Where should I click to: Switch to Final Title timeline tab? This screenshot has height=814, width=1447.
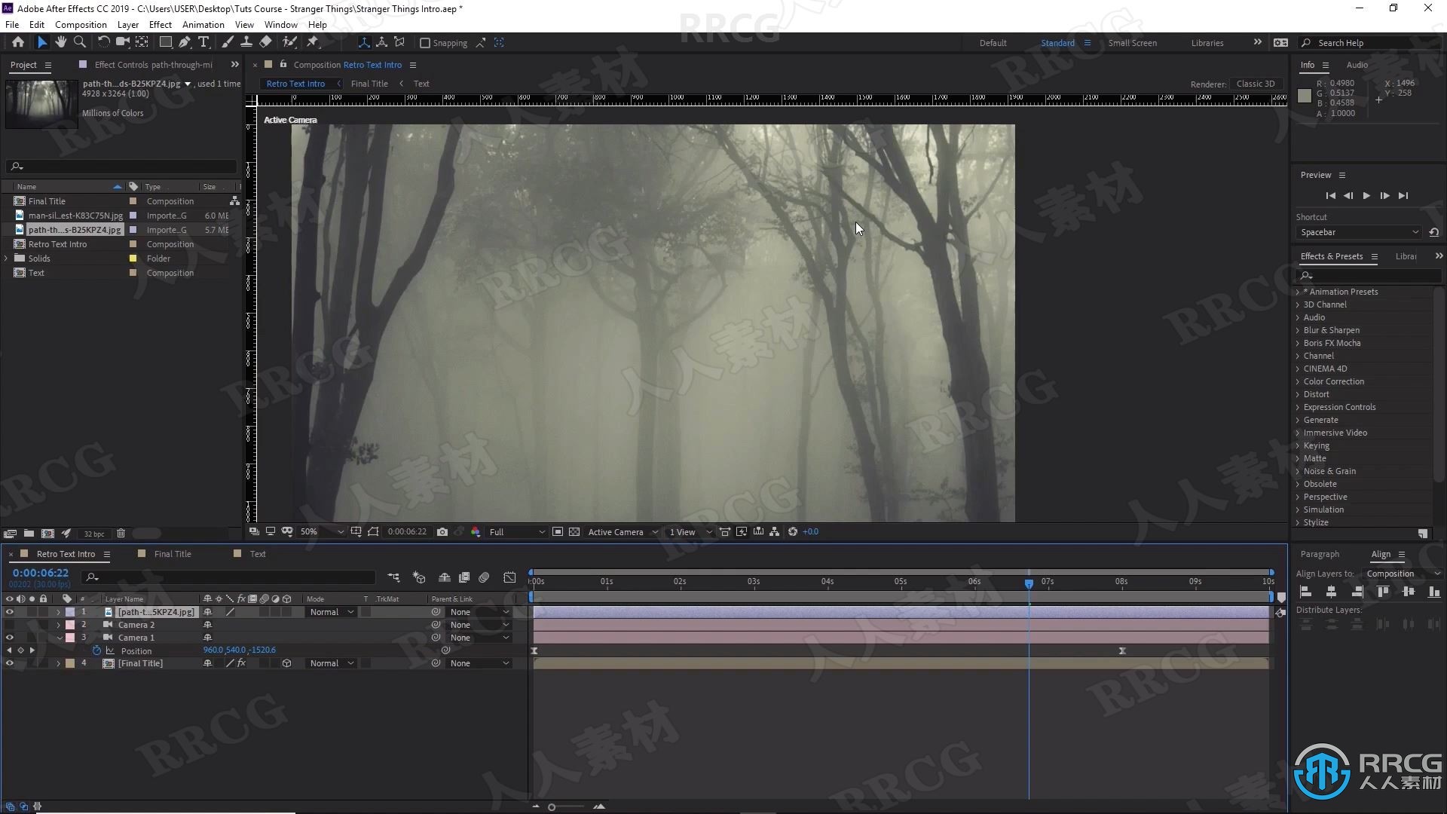[173, 554]
